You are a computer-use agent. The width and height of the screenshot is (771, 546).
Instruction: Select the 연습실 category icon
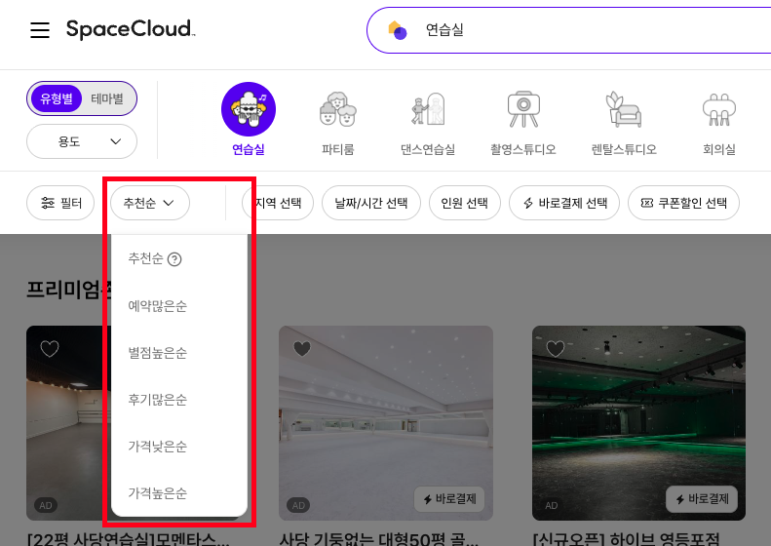[249, 108]
